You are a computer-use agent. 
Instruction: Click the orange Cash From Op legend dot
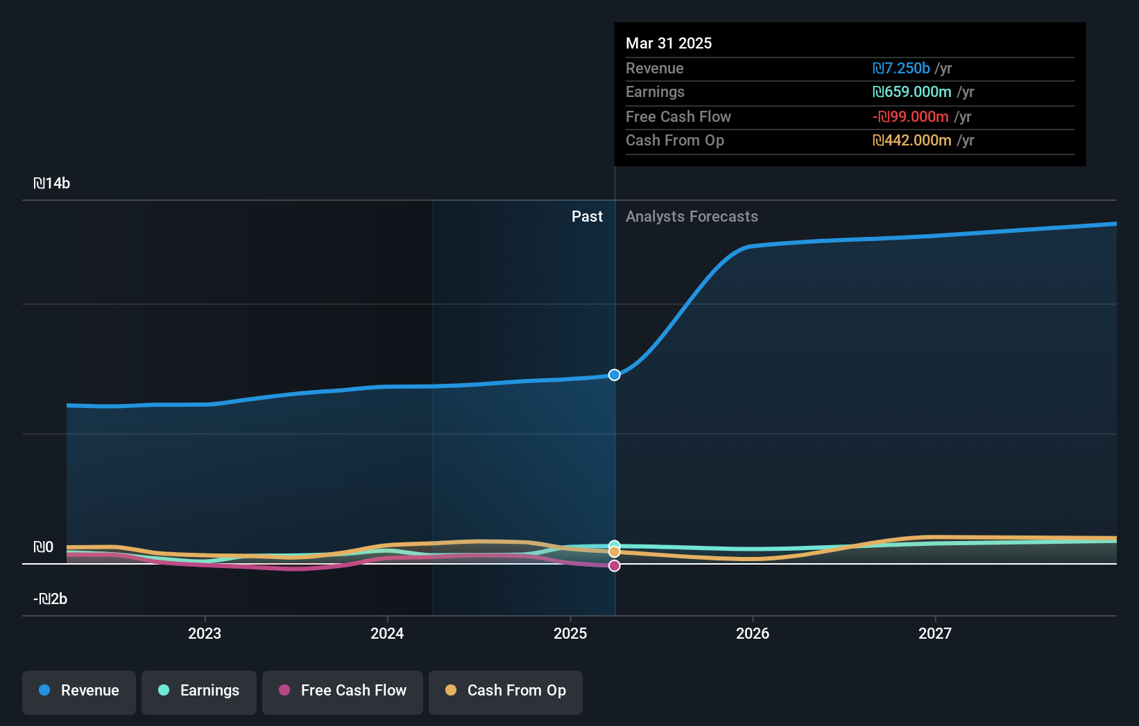pos(451,691)
